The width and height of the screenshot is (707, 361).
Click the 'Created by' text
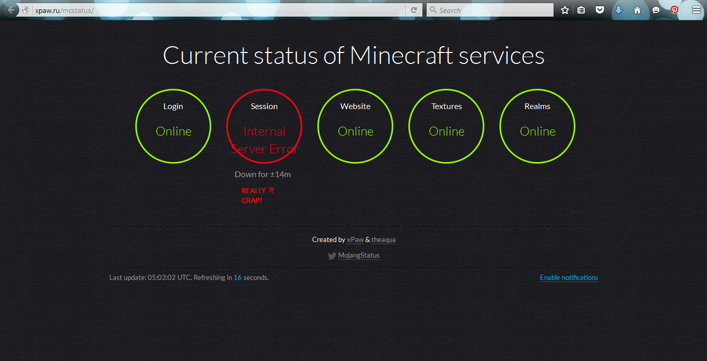tap(328, 239)
